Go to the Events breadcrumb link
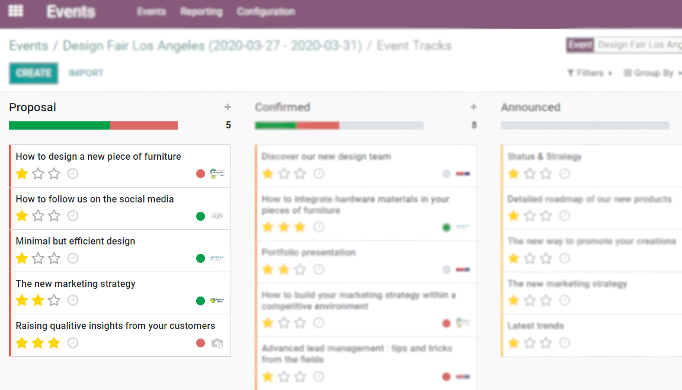 click(x=28, y=46)
